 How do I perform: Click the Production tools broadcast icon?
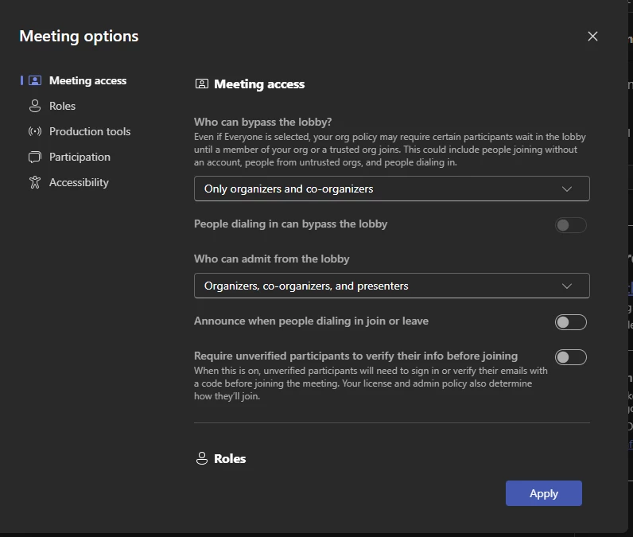[34, 131]
